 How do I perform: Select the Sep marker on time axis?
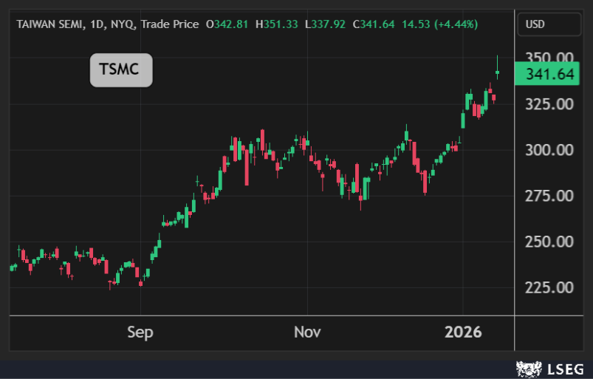pyautogui.click(x=140, y=332)
